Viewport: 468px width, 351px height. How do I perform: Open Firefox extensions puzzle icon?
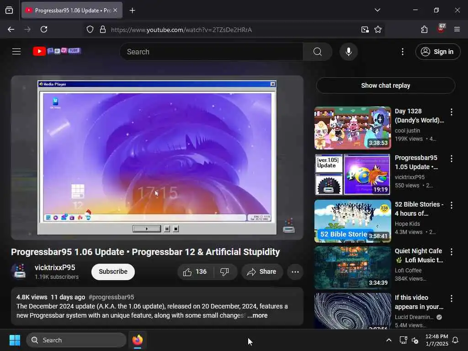click(x=424, y=29)
